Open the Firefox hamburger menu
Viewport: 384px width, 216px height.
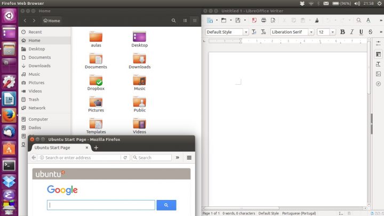point(189,158)
